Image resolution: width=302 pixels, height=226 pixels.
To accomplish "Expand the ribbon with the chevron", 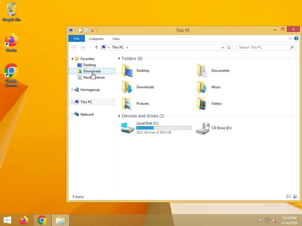I will (290, 39).
